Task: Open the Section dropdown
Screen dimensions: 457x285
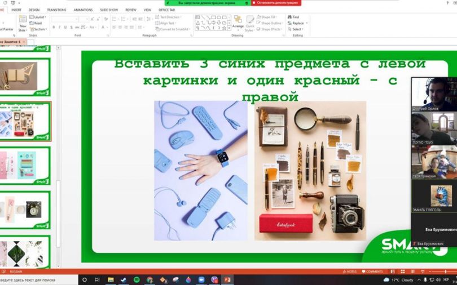Action: click(38, 29)
